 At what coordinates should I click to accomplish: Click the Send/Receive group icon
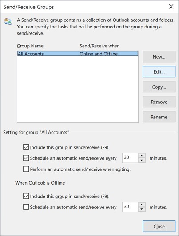8,21
